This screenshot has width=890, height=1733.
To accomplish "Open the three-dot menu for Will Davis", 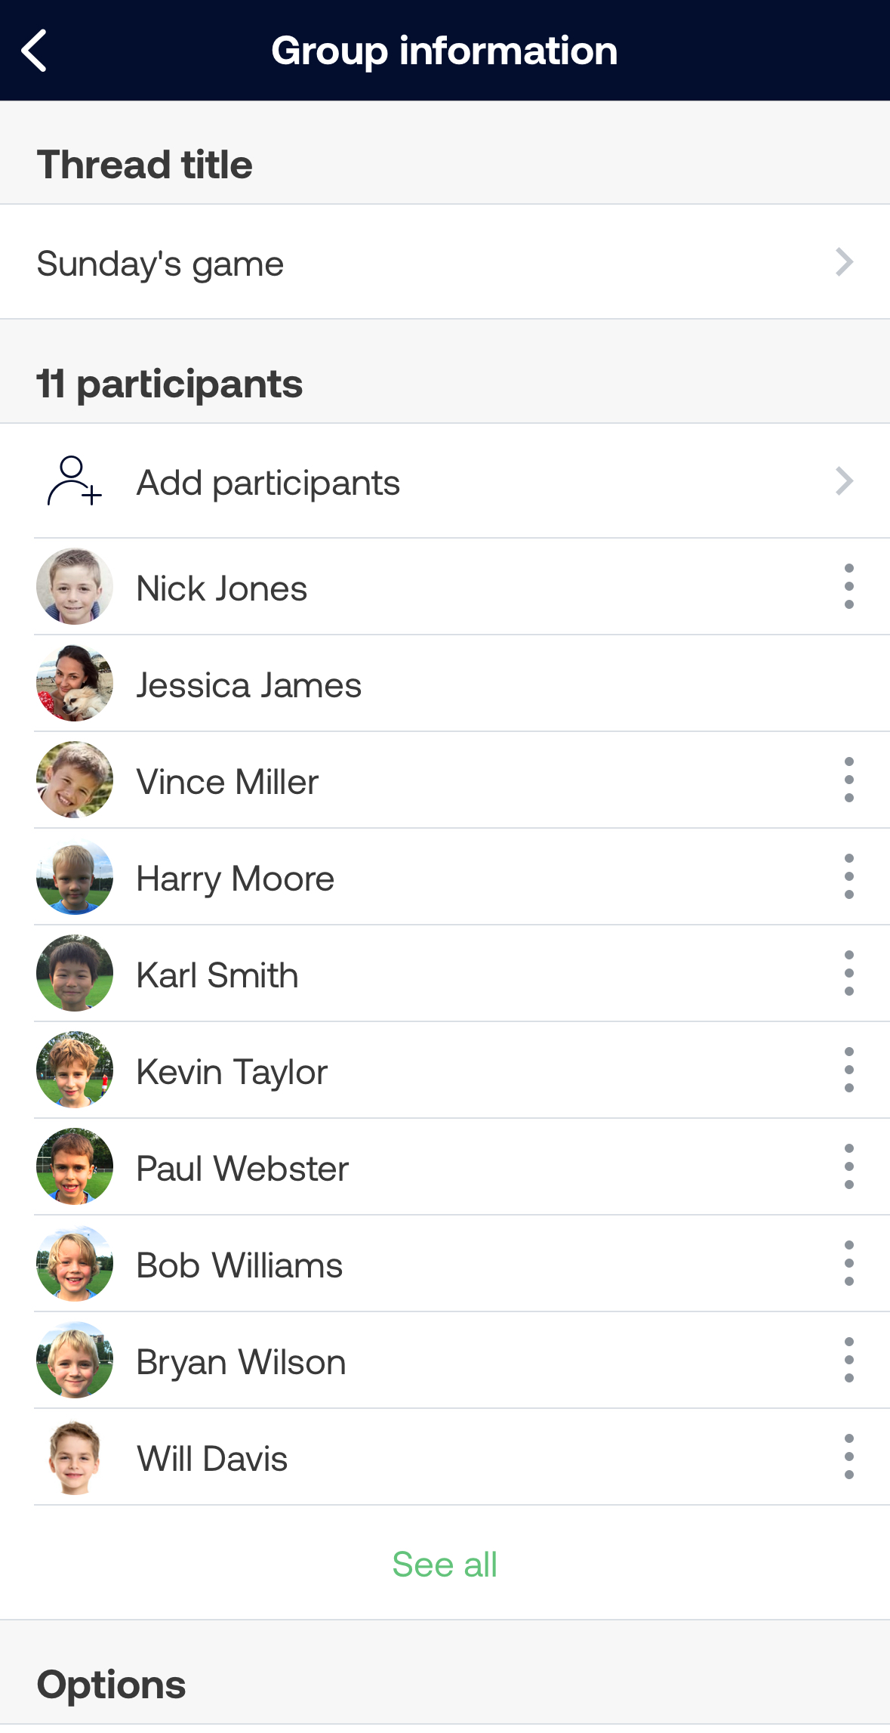I will (x=848, y=1457).
